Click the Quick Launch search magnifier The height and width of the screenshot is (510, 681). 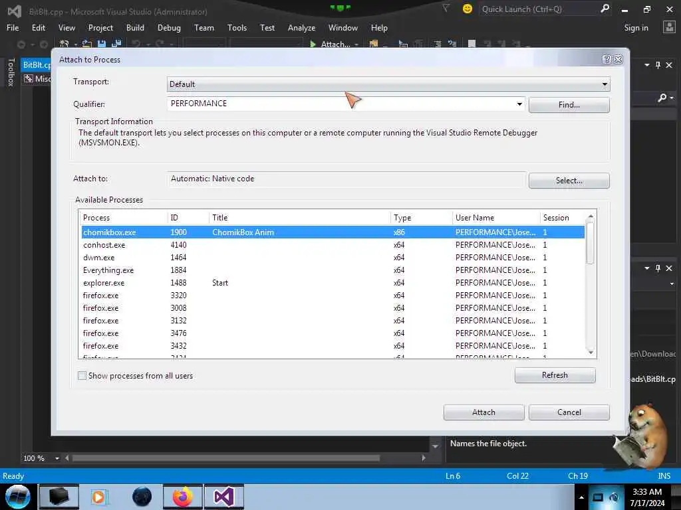(605, 8)
